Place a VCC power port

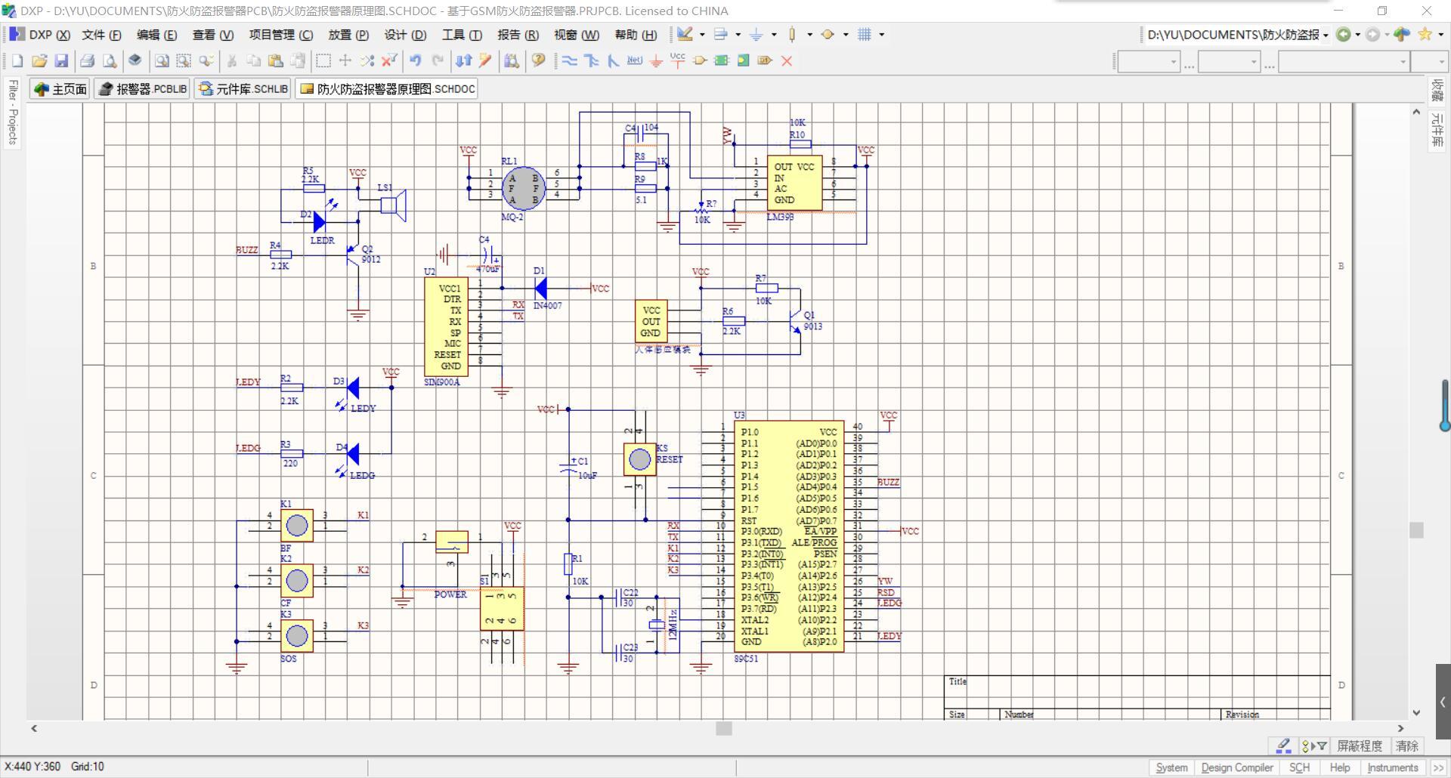tap(678, 60)
